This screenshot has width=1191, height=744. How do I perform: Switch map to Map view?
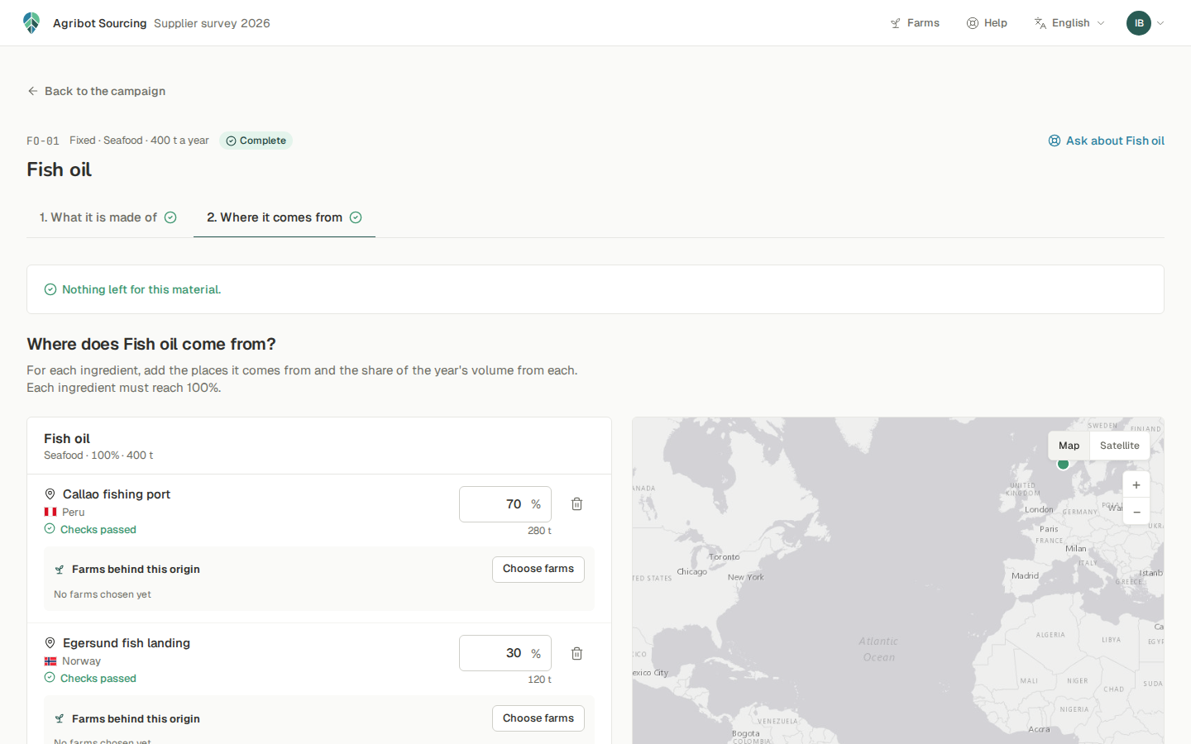coord(1069,446)
